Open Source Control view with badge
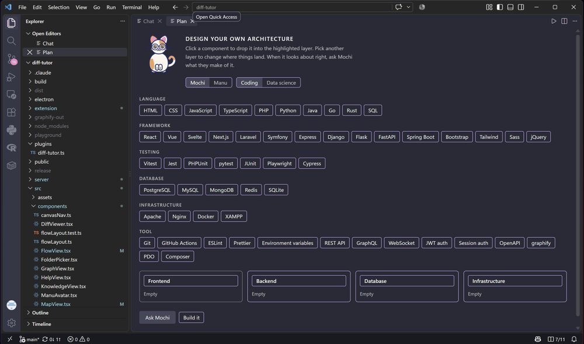The width and height of the screenshot is (584, 344). (x=12, y=59)
